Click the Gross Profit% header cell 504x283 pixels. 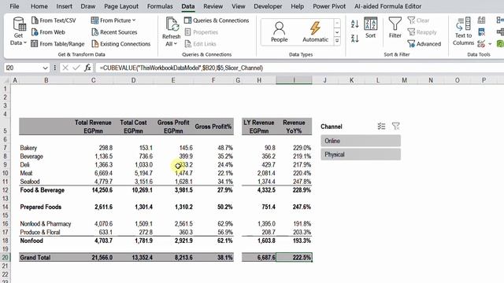click(213, 127)
